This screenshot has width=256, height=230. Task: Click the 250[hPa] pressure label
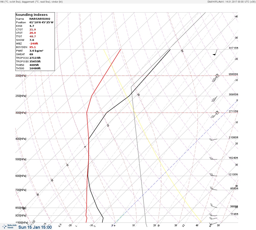[21, 96]
